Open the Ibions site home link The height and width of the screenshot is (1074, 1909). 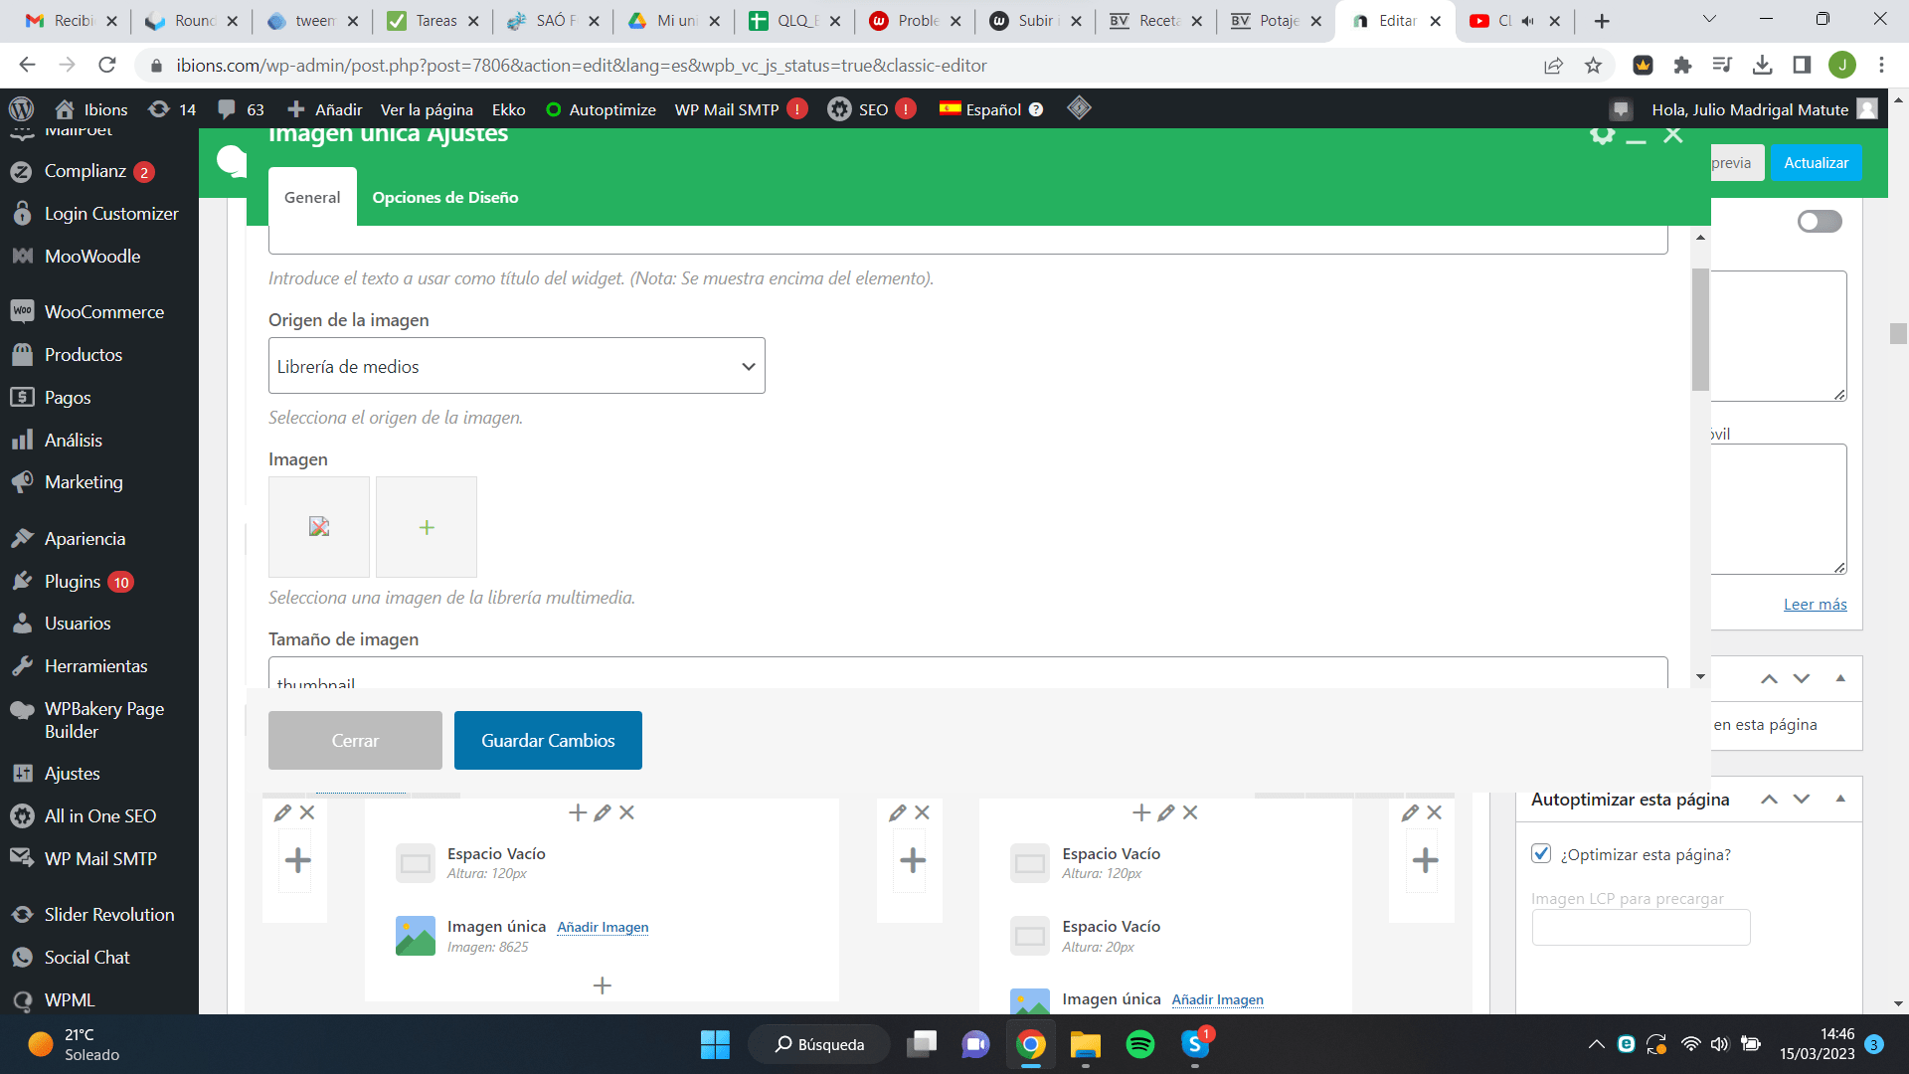(x=91, y=109)
